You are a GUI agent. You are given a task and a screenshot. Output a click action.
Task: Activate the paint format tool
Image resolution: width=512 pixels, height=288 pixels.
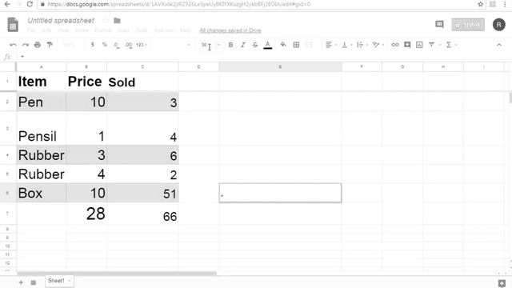(50, 45)
